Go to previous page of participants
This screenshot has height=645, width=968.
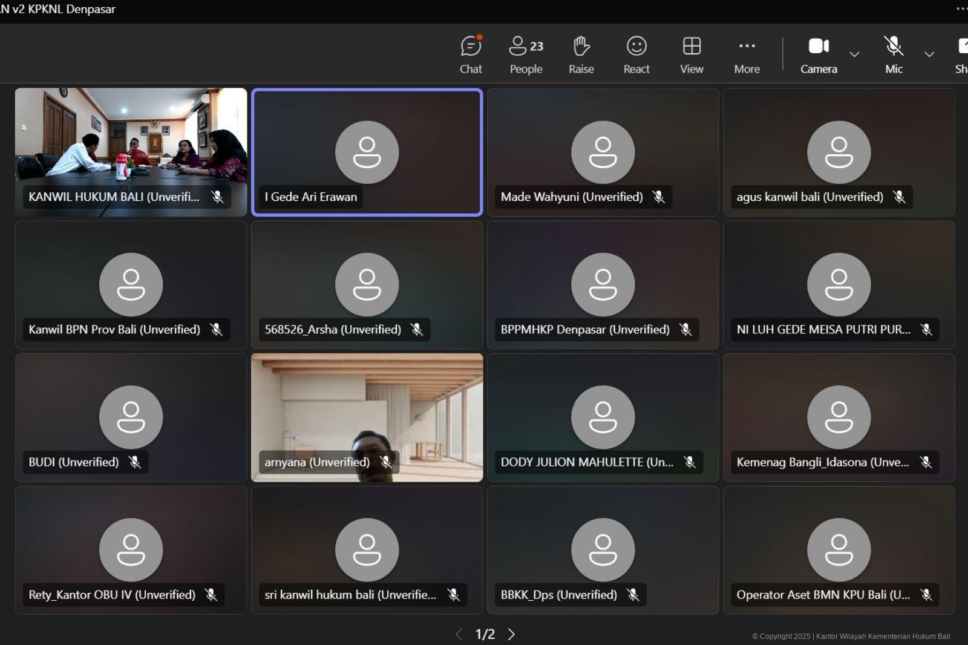tap(459, 634)
